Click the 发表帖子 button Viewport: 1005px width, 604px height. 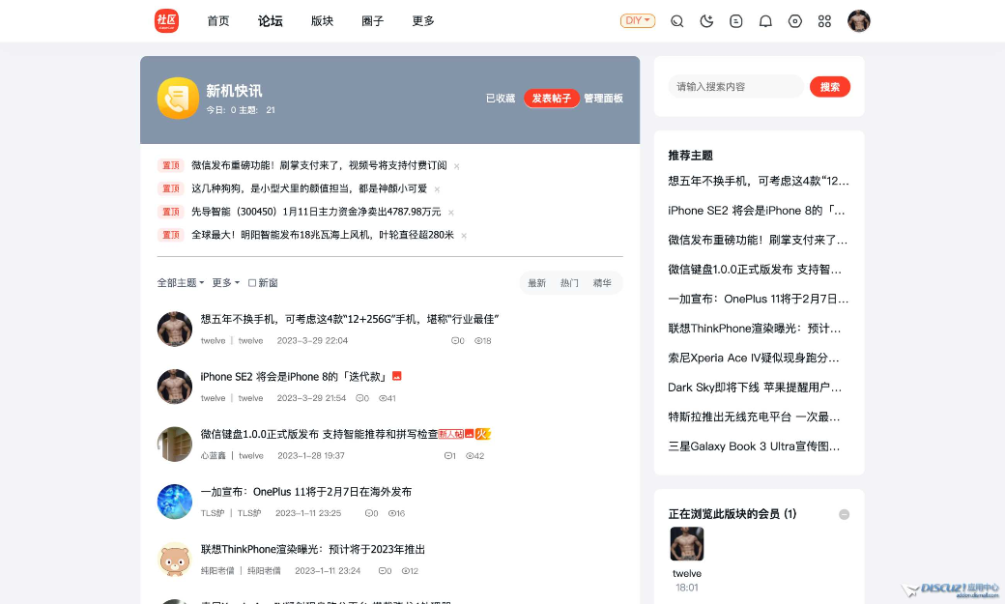coord(551,99)
